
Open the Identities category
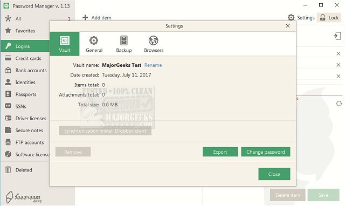pyautogui.click(x=25, y=83)
